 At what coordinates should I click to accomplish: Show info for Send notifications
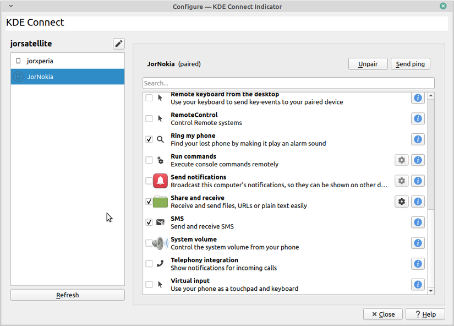point(418,181)
